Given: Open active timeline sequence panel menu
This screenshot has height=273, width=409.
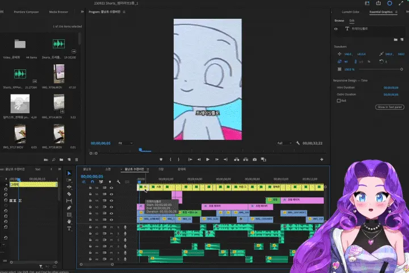Looking at the screenshot, I should pos(148,169).
